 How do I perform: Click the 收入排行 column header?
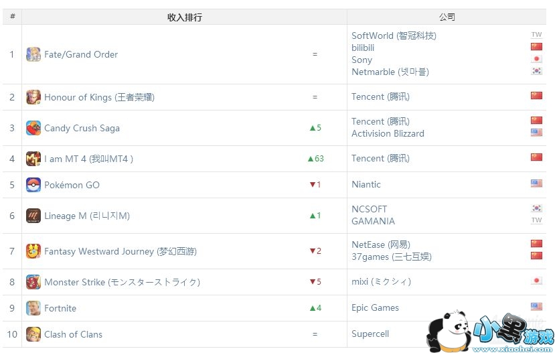coord(184,17)
